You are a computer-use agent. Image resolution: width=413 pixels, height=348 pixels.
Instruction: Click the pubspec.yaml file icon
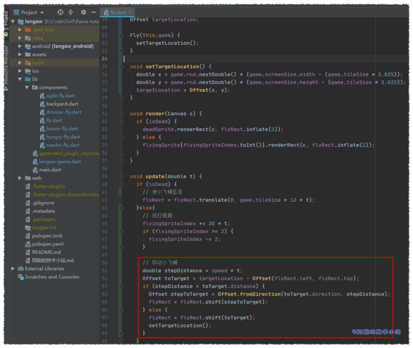(28, 244)
